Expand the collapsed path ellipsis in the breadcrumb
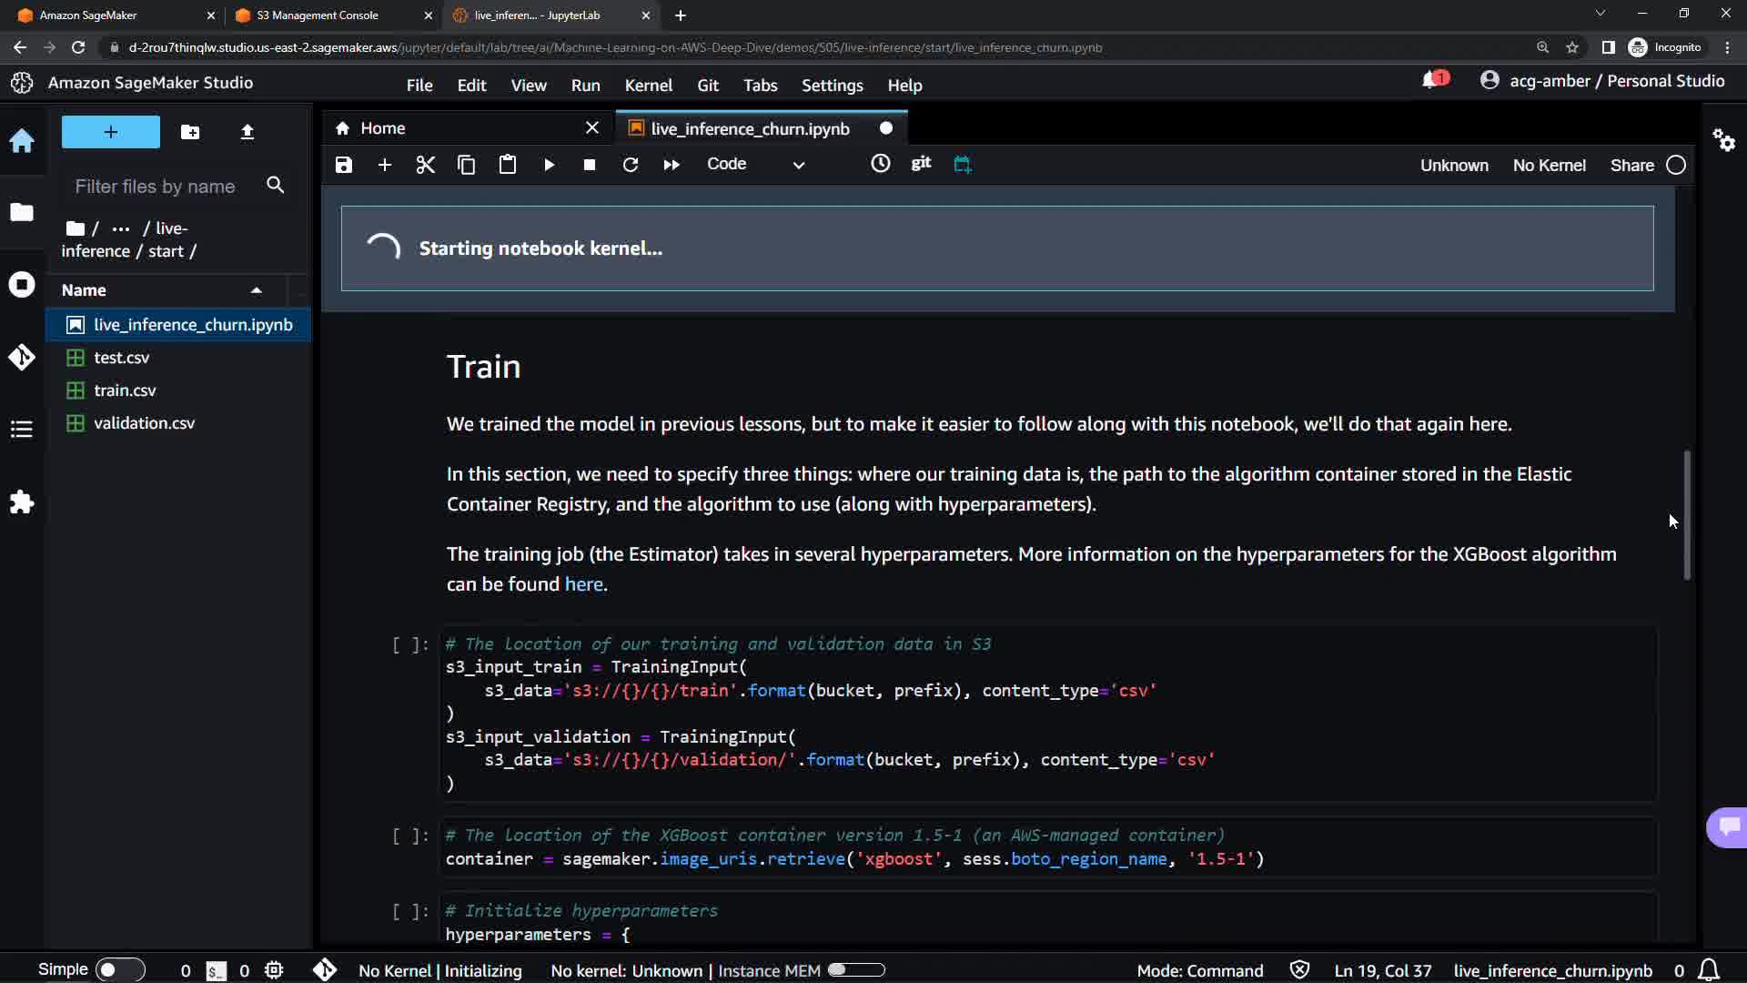 coord(121,228)
